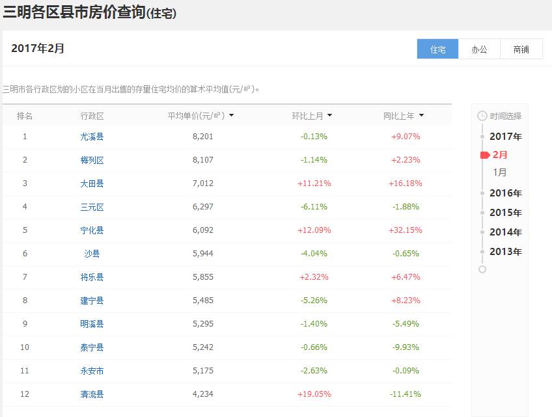This screenshot has height=417, width=552.
Task: Click the 2017年2月 heading
Action: click(x=38, y=48)
